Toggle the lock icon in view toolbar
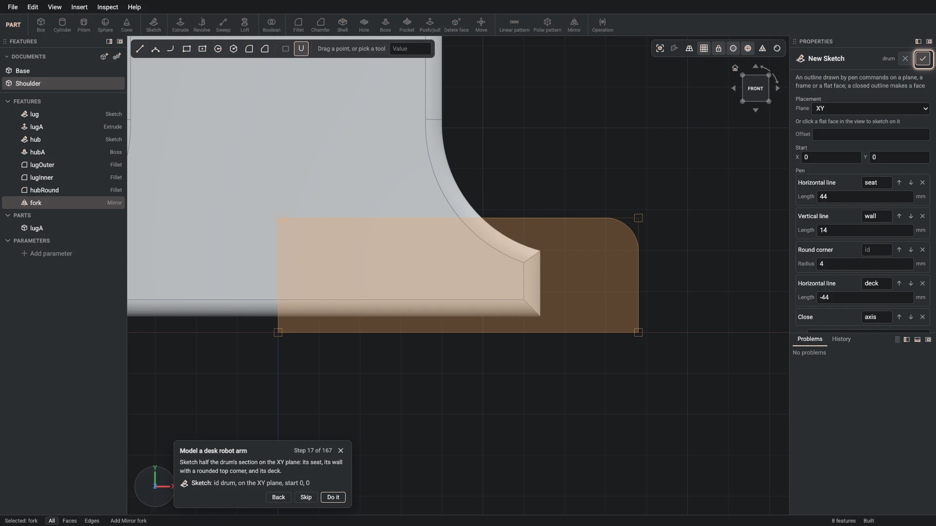936x526 pixels. 718,48
